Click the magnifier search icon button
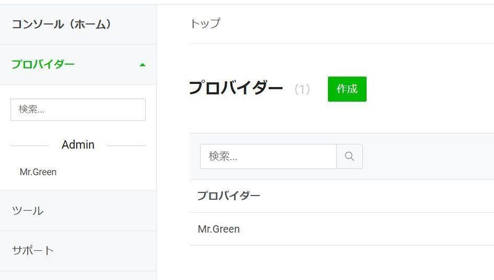Image resolution: width=494 pixels, height=280 pixels. point(350,157)
